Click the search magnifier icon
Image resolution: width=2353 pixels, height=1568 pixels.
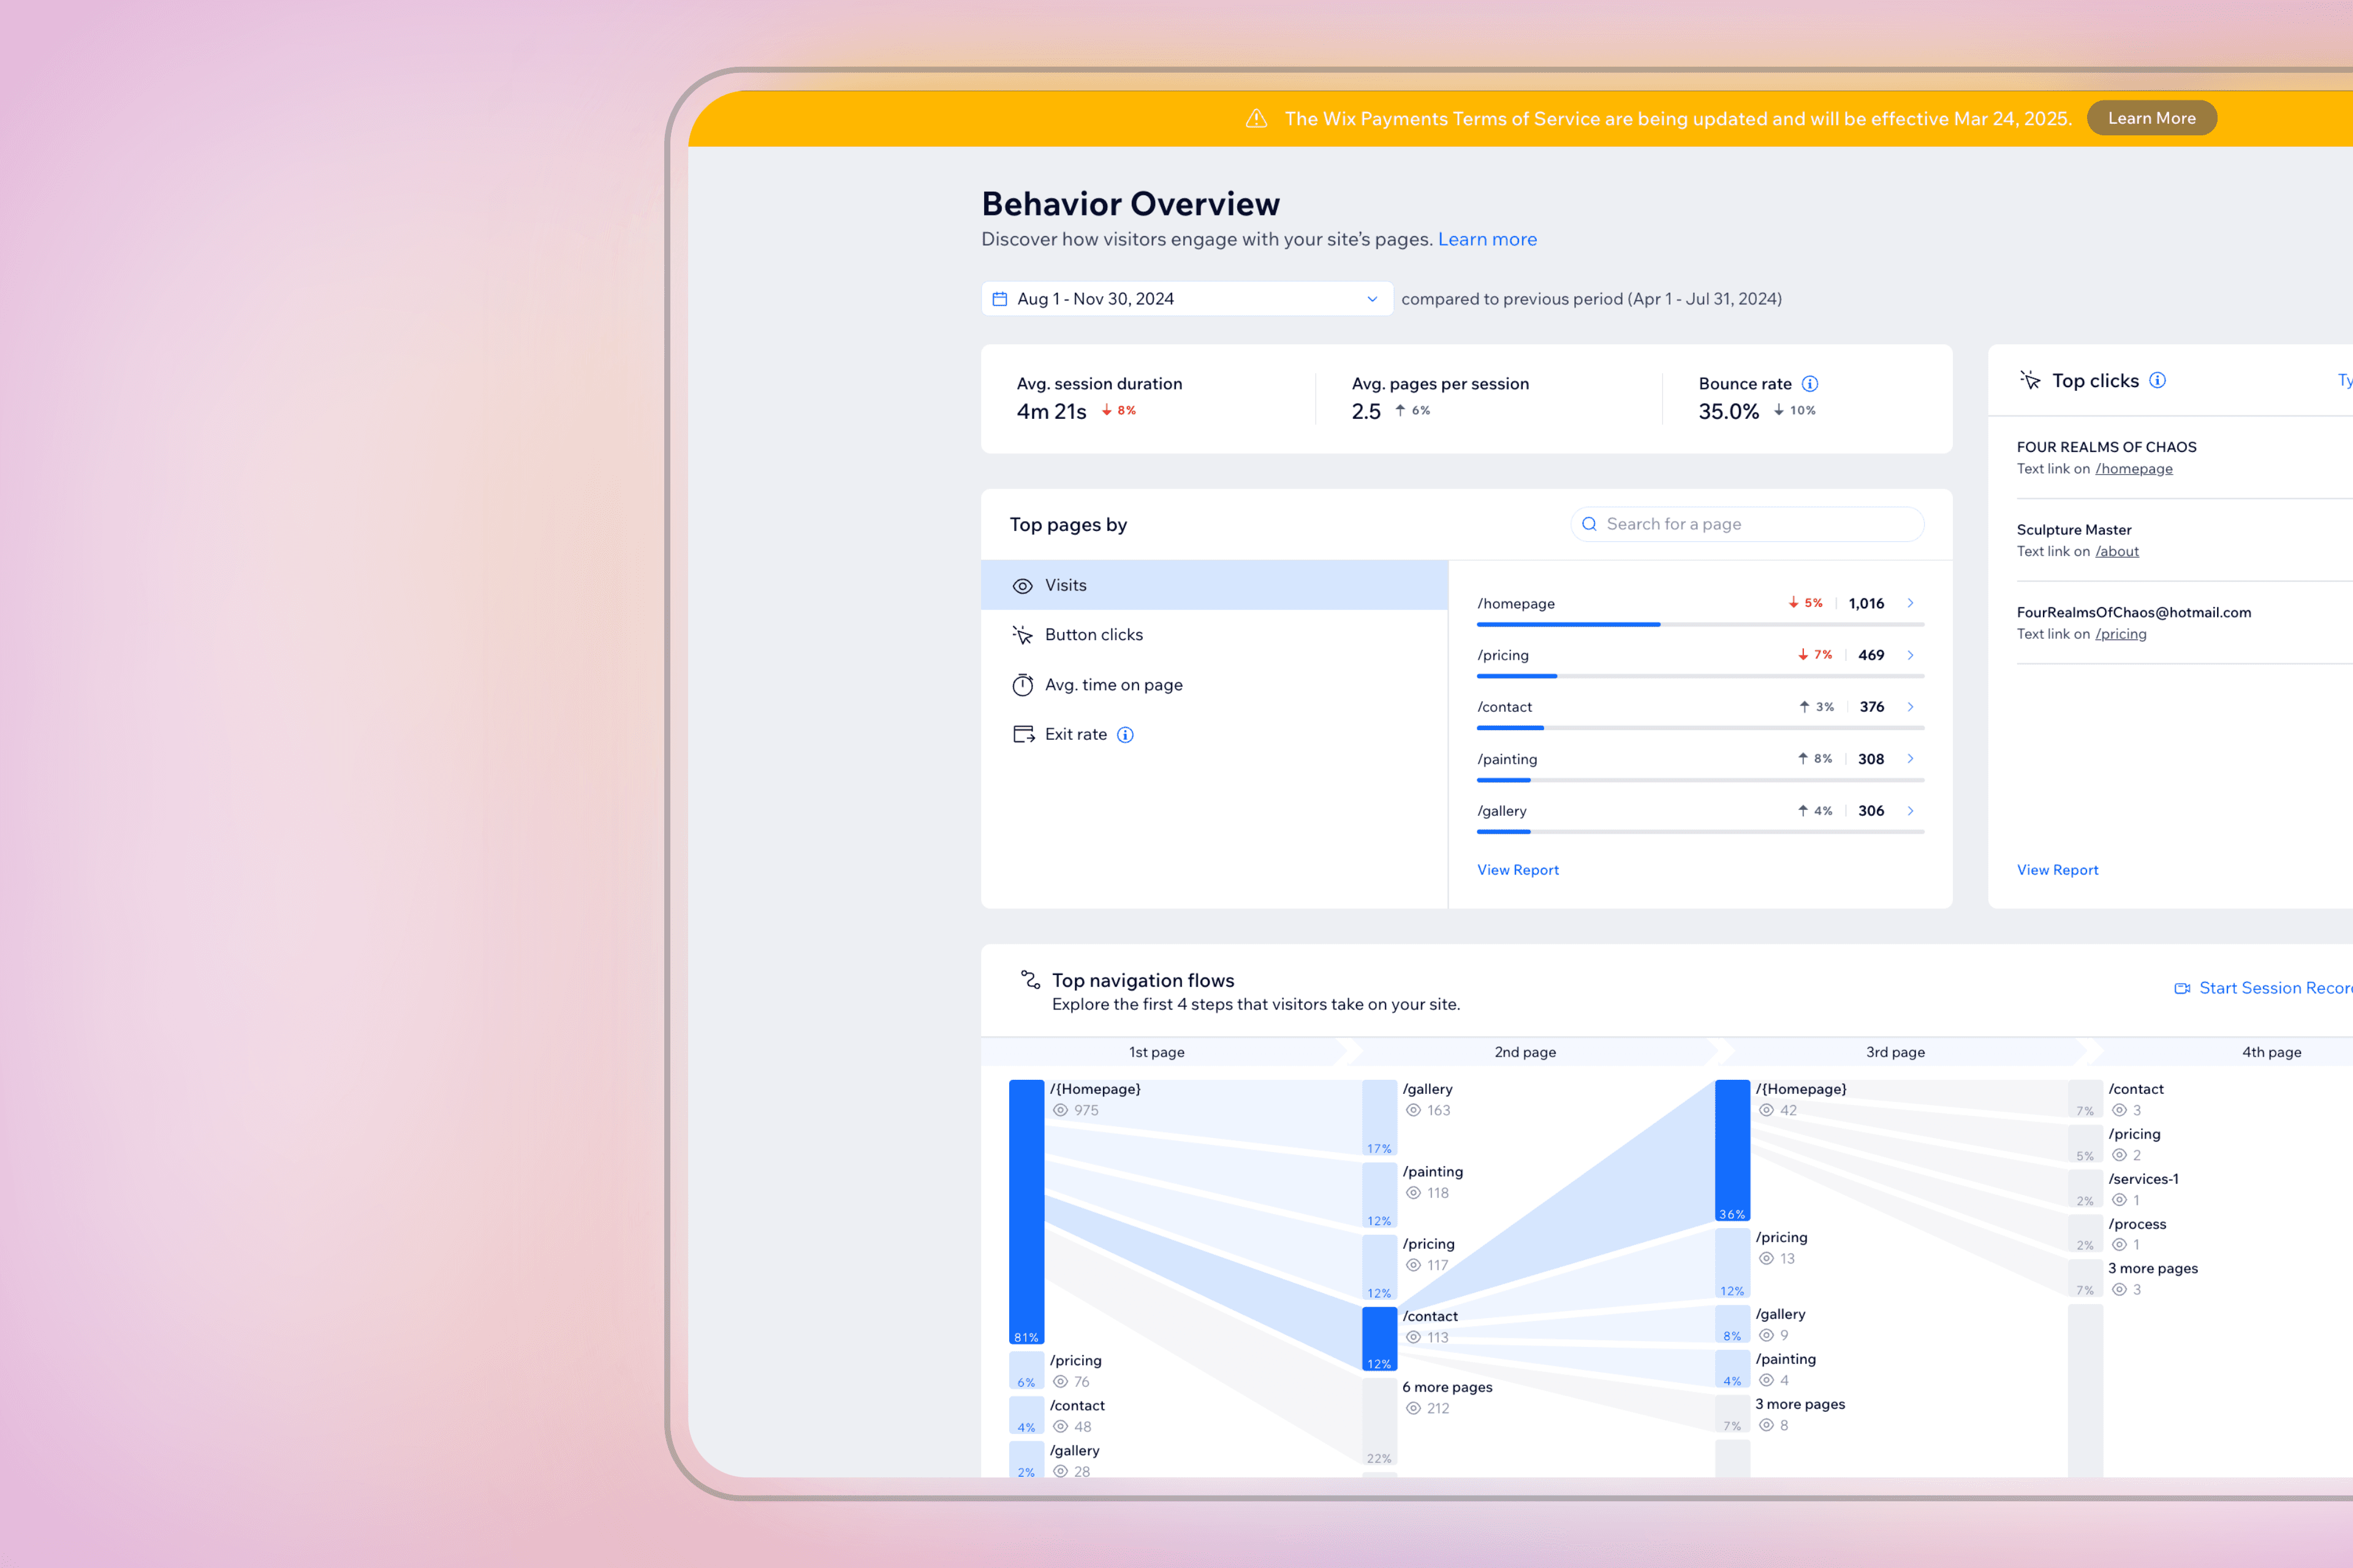pos(1589,524)
